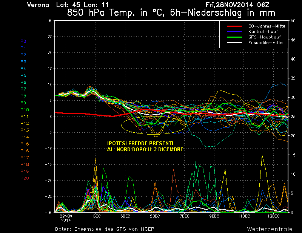Click the AL NORD DOPO IL 3 DICEMBRE text
The image size is (302, 233).
click(145, 149)
